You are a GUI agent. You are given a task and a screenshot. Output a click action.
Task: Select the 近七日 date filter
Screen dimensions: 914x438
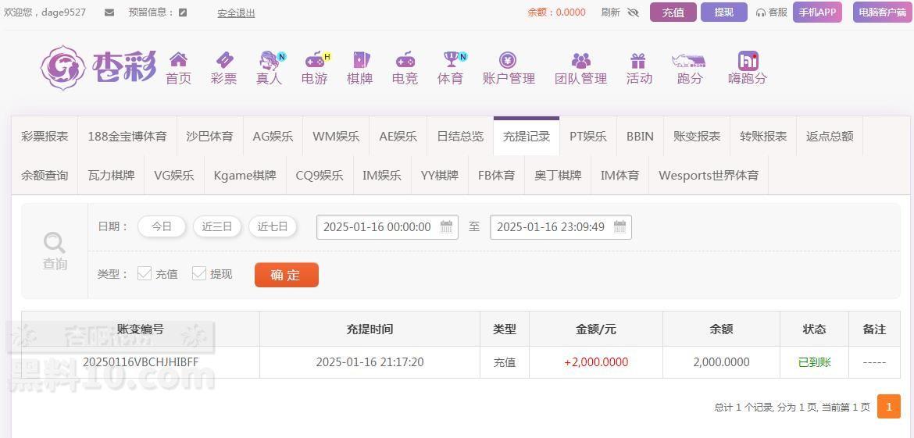(x=273, y=226)
